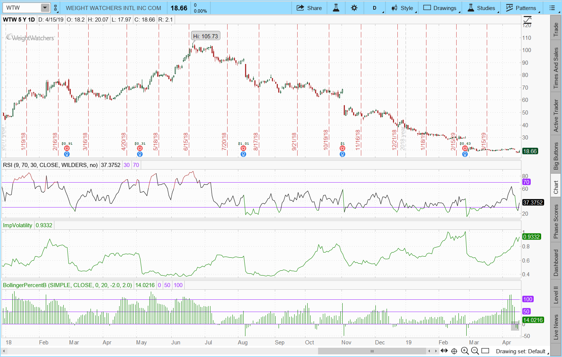Click the Share button in the toolbar
The height and width of the screenshot is (357, 562).
309,8
